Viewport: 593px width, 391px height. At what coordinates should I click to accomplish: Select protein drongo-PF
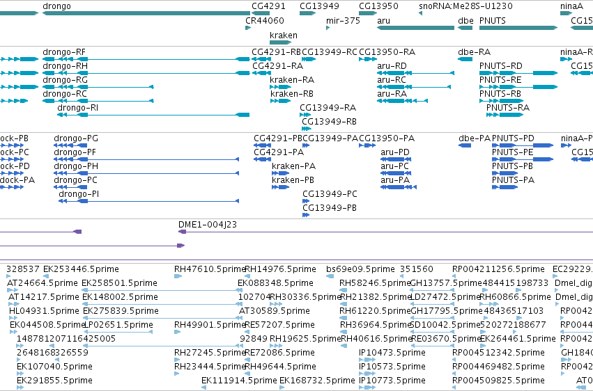(x=75, y=152)
